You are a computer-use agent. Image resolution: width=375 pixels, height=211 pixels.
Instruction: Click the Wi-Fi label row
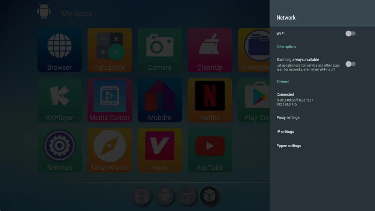point(322,34)
